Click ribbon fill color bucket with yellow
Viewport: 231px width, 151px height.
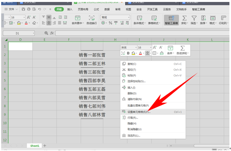(x=19, y=23)
